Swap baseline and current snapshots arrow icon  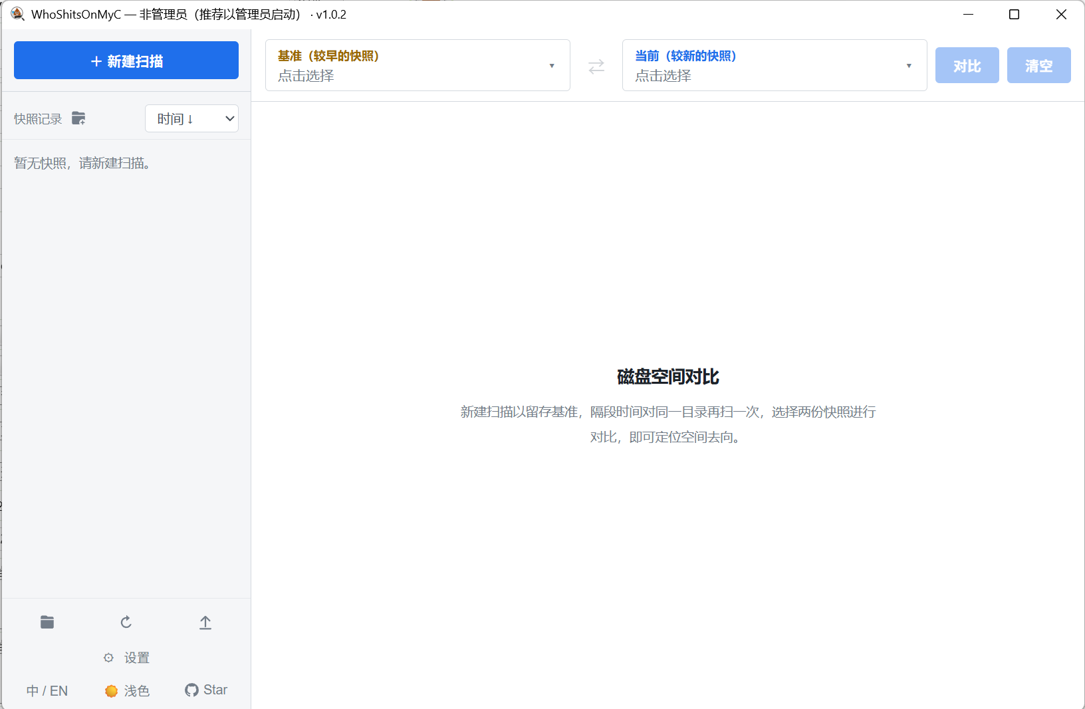coord(596,66)
